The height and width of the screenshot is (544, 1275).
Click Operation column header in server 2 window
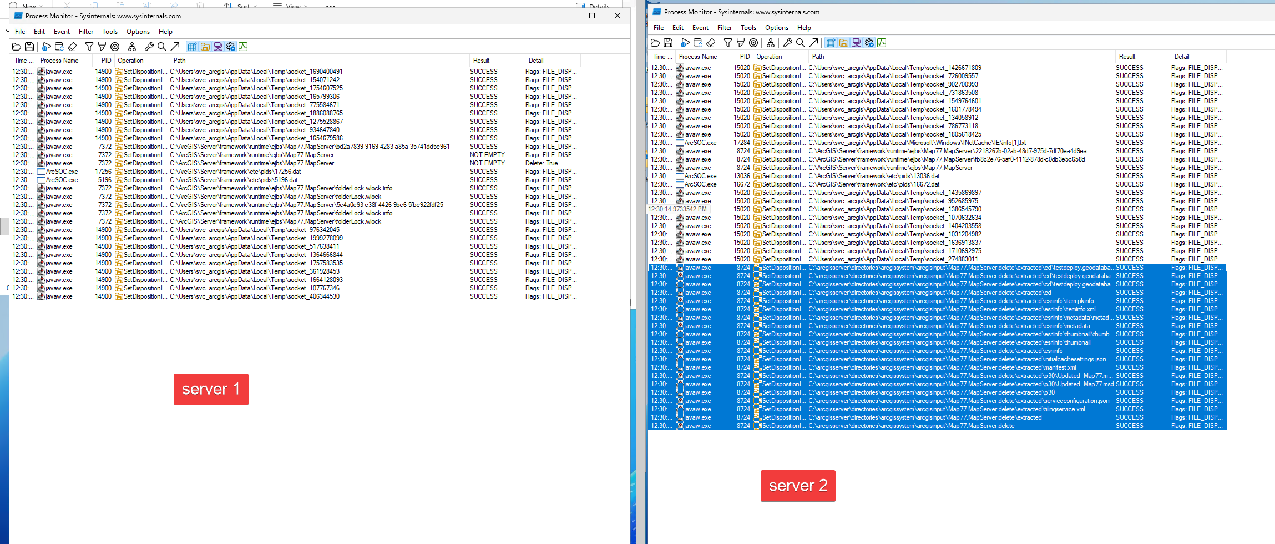coord(781,57)
